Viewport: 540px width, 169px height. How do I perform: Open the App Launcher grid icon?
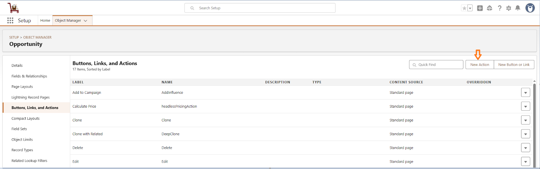(x=10, y=21)
